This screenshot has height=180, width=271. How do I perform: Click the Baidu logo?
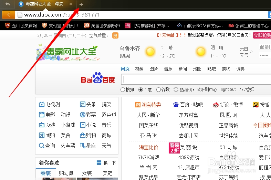(98, 78)
